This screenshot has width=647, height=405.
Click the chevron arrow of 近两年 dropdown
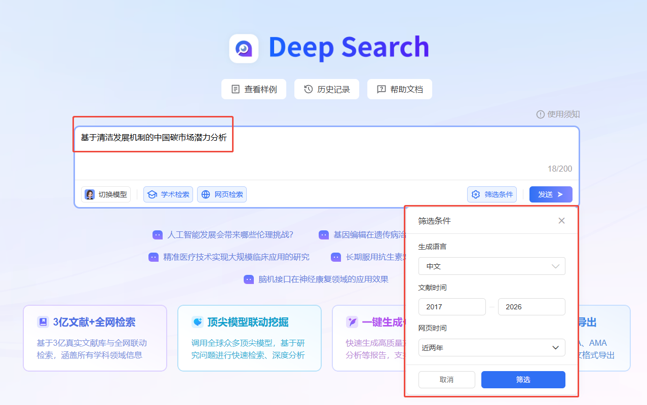[x=556, y=348]
